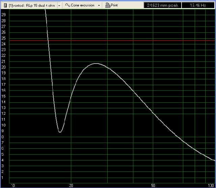Image resolution: width=216 pixels, height=188 pixels.
Task: Click the 1 label on the excursion axis
Action: click(2, 178)
